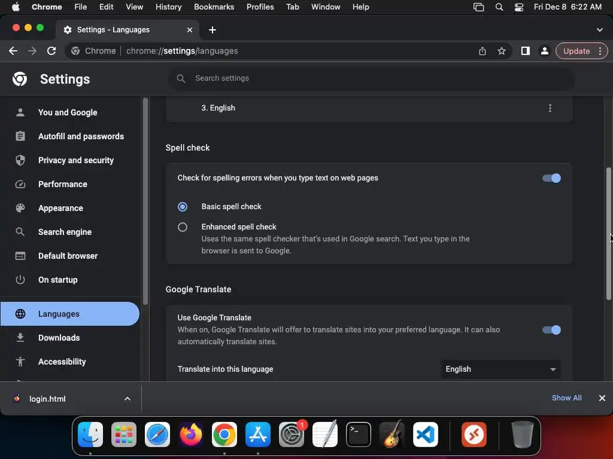Close the Settings - Languages tab

pos(190,30)
